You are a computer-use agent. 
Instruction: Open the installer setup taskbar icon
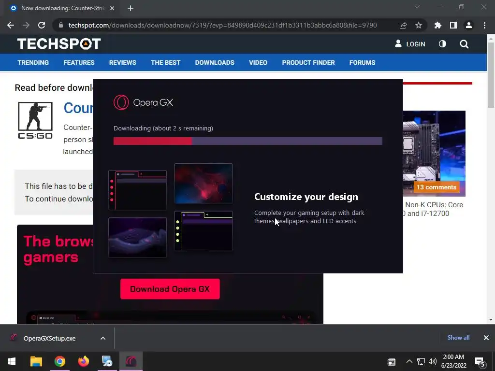click(x=107, y=361)
